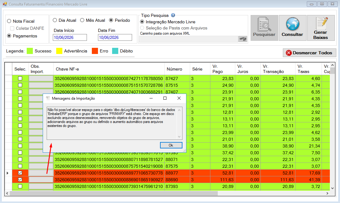
Task: Minimize the Mensagens da Importação dialog
Action: (151, 98)
